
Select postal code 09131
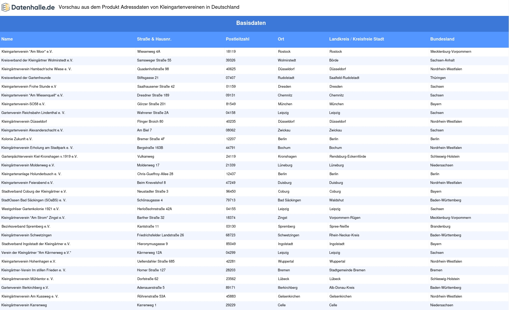[x=231, y=95]
